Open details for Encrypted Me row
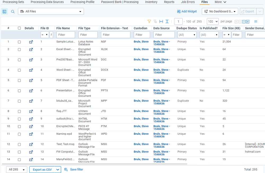Viewport: 265px width, 173px height. click(x=31, y=126)
